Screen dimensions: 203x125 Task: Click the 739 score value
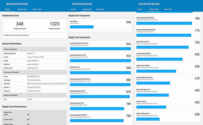(x=197, y=43)
